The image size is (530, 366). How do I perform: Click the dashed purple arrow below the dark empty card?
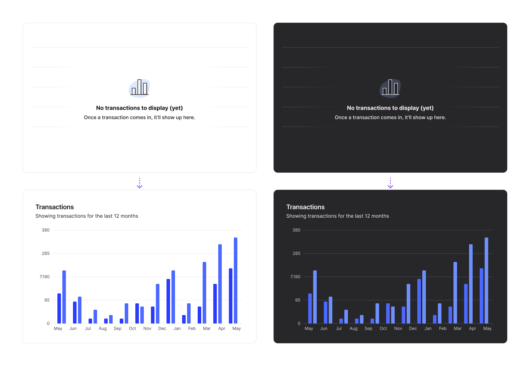(390, 183)
